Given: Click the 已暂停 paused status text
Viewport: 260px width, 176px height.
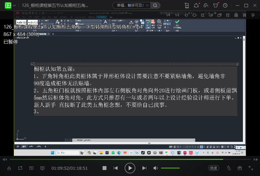Looking at the screenshot, I should (x=11, y=42).
